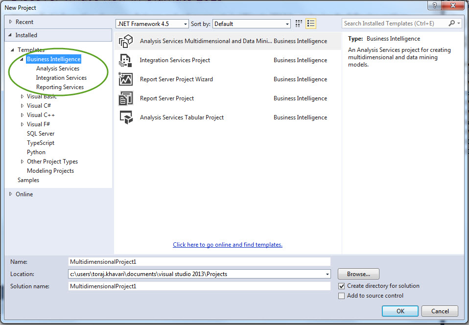The width and height of the screenshot is (469, 325).
Task: Select 'Report Server Project' template row
Action: tap(228, 98)
